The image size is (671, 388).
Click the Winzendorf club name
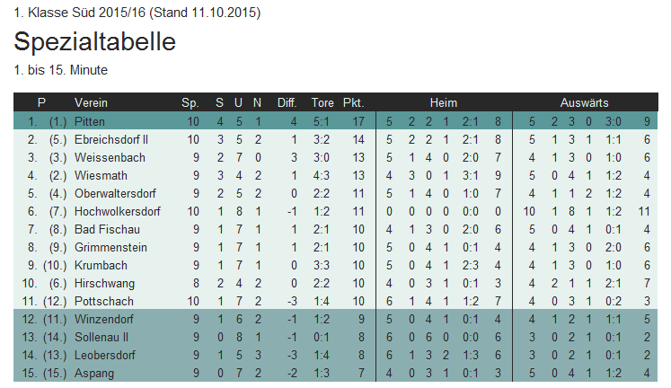[x=104, y=319]
